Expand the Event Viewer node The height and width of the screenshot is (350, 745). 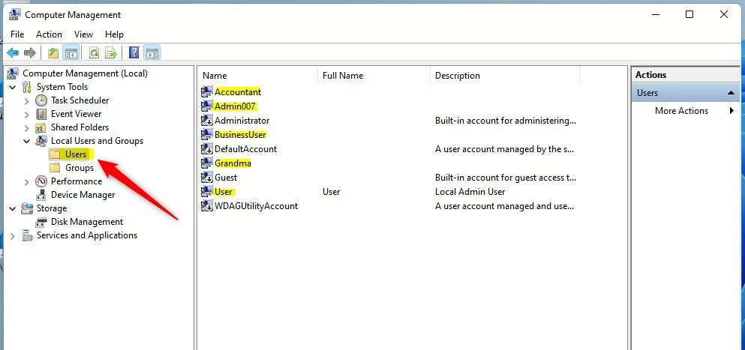[x=27, y=115]
